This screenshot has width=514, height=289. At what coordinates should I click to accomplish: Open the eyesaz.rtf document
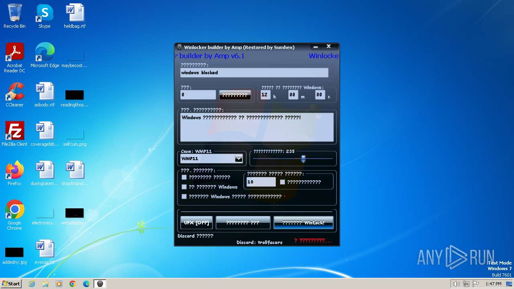pyautogui.click(x=45, y=252)
